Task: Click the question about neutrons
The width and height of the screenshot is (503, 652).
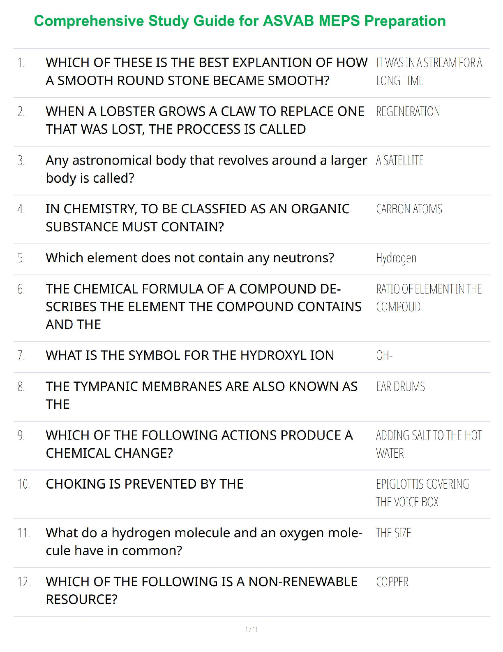Action: point(190,258)
